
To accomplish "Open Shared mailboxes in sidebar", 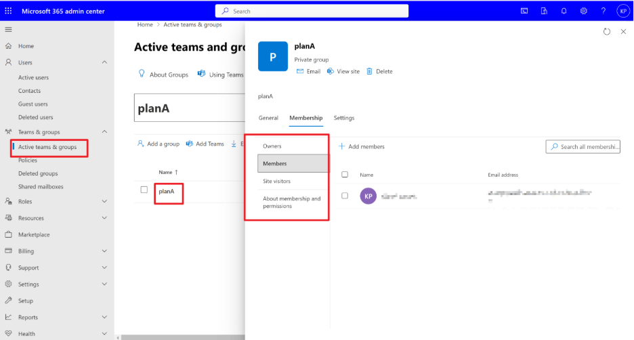I will point(41,187).
